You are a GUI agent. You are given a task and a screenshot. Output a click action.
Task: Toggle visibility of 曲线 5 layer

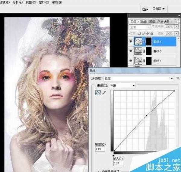coord(131,51)
